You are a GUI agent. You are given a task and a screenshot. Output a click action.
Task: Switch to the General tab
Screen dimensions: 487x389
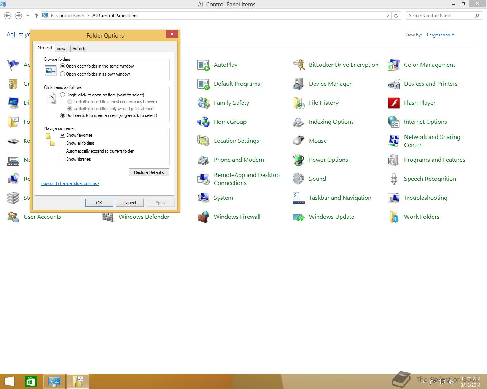tap(45, 48)
